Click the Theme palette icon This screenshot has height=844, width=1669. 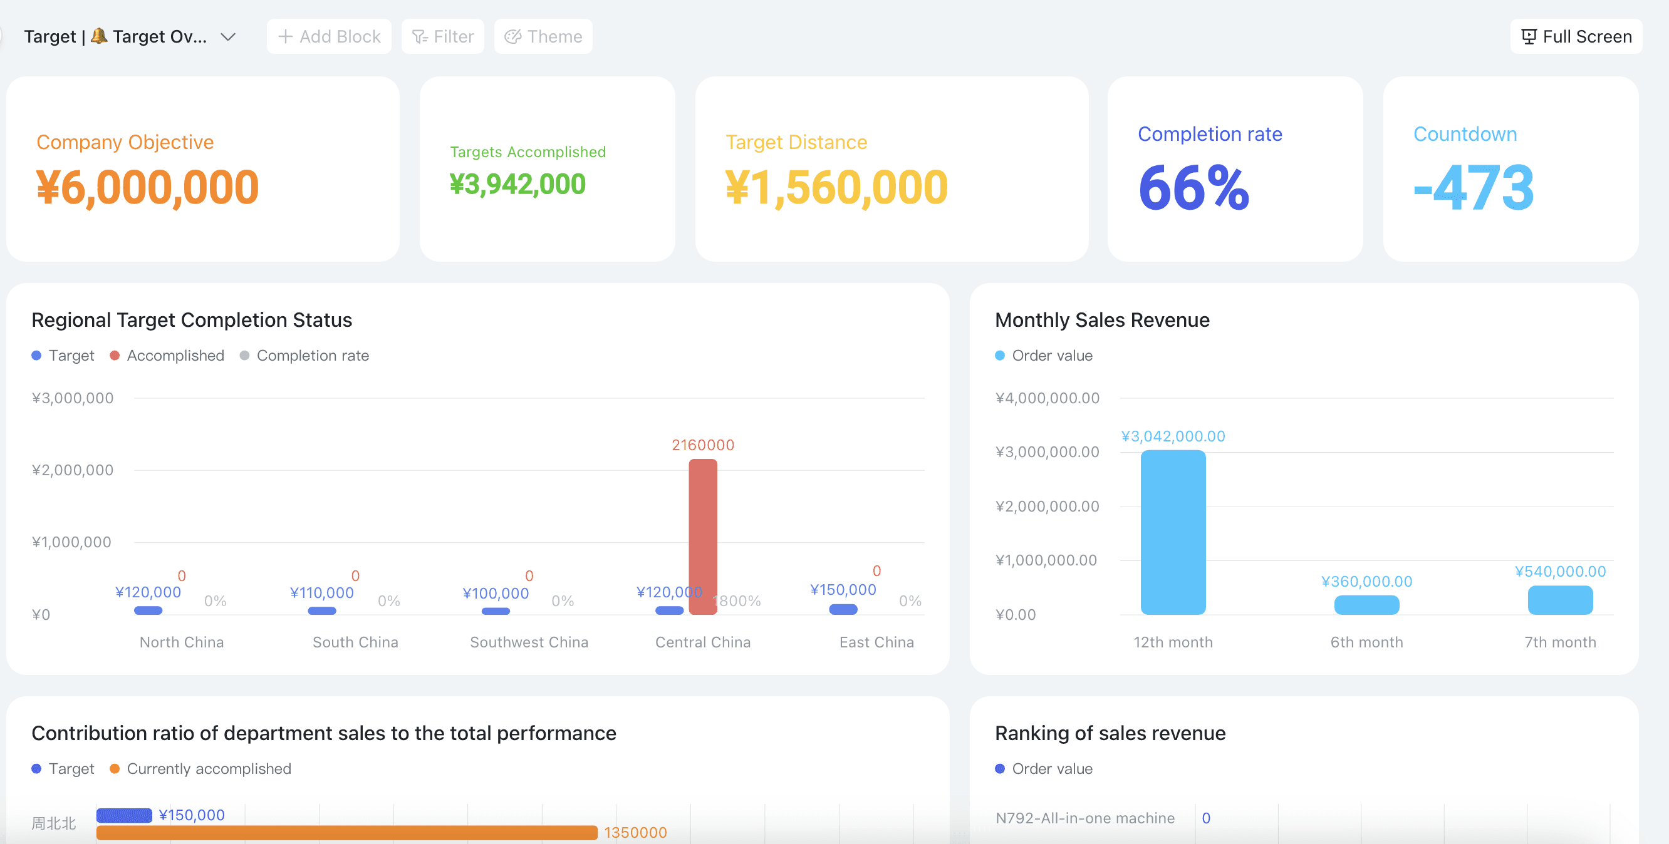point(512,36)
